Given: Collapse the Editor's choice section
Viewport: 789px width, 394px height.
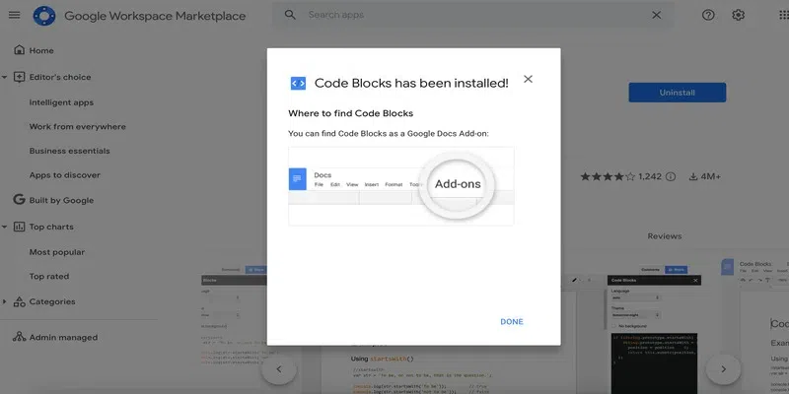Looking at the screenshot, I should (5, 77).
